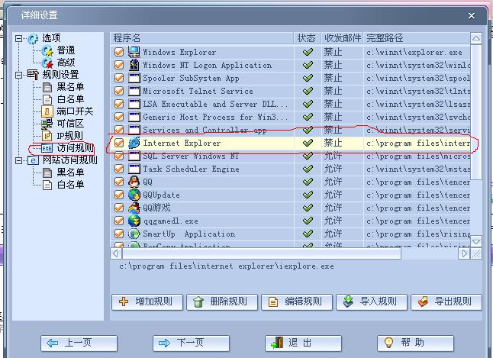The image size is (493, 358).
Task: Toggle the Task Scheduler Engine checkbox
Action: (x=119, y=169)
